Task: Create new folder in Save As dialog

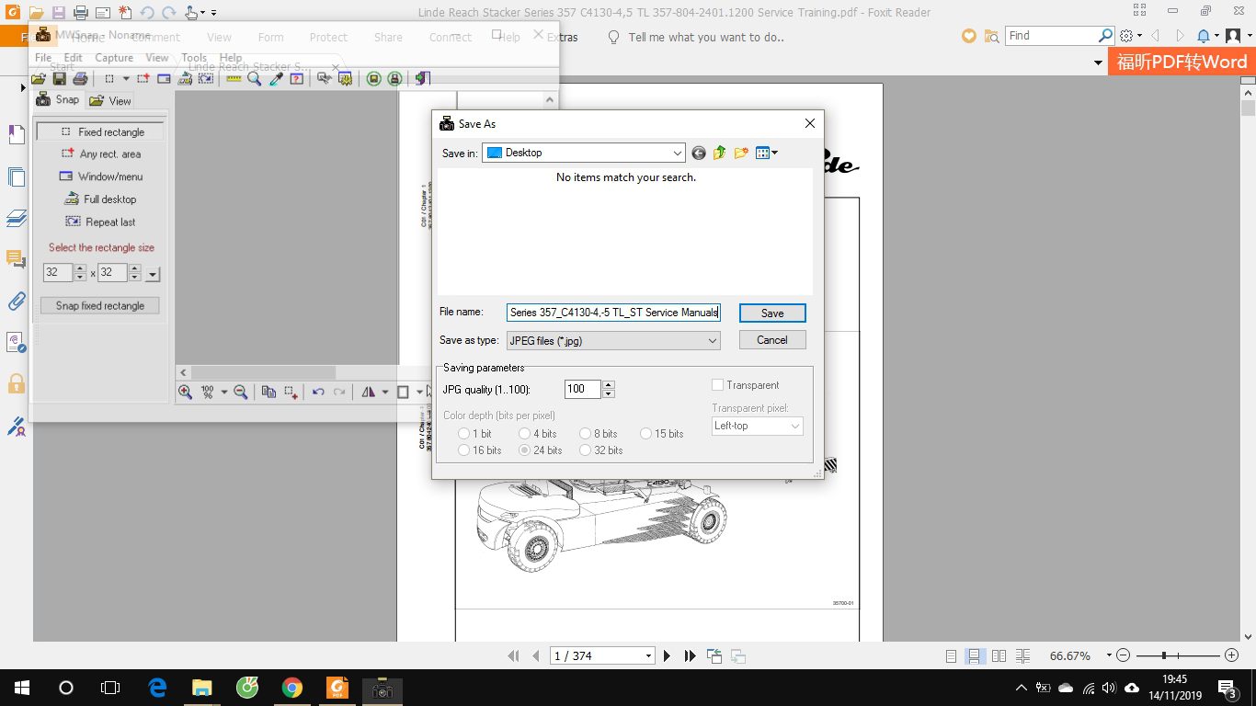Action: (741, 154)
